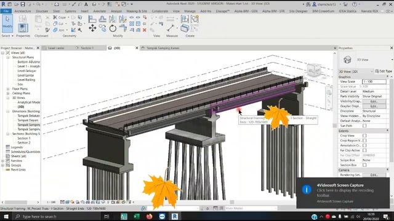394x221 pixels.
Task: Open Firefox from the taskbar
Action: pyautogui.click(x=149, y=216)
